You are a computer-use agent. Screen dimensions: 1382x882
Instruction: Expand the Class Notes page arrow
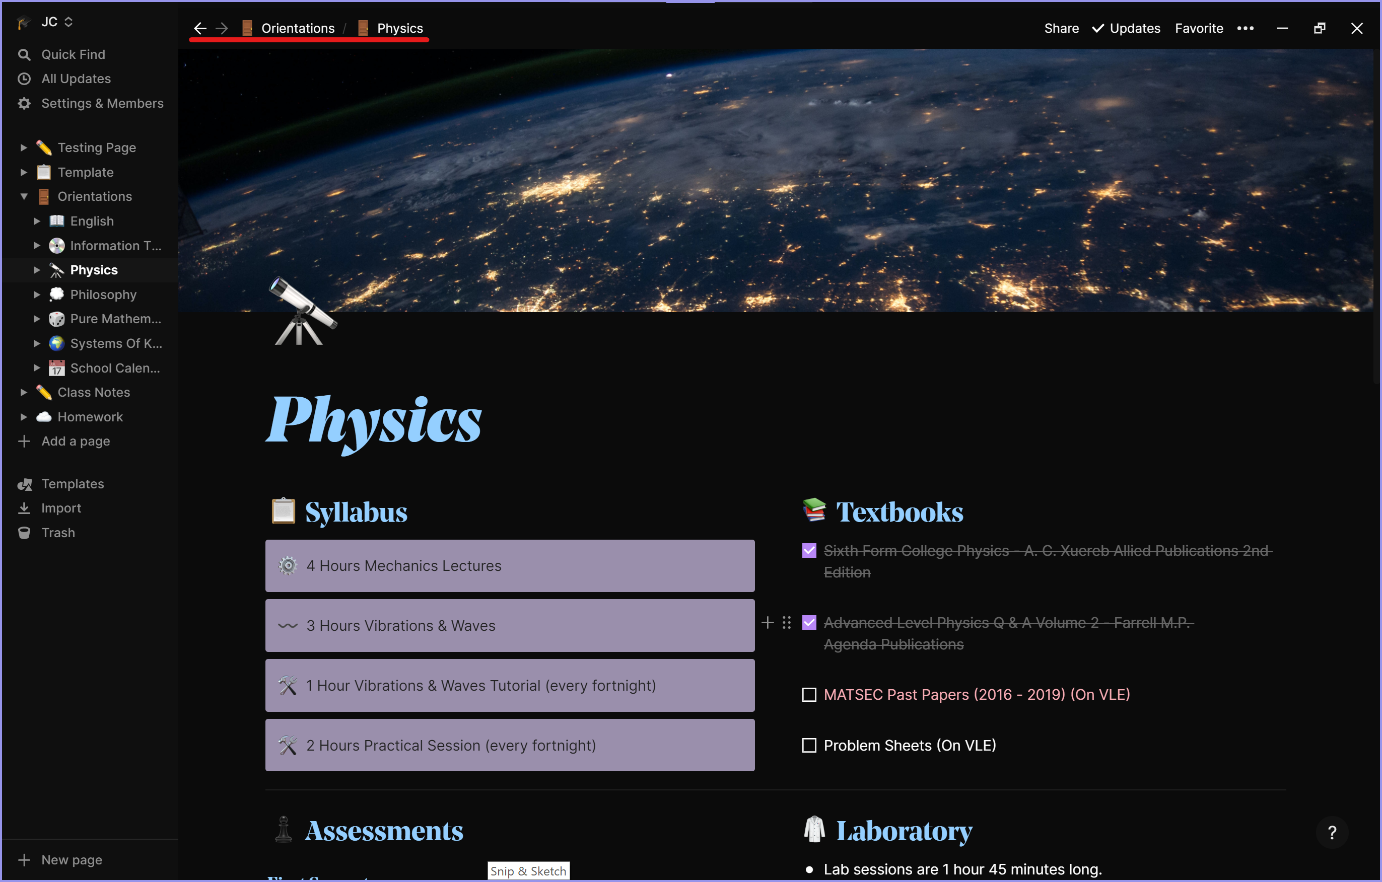click(x=24, y=393)
